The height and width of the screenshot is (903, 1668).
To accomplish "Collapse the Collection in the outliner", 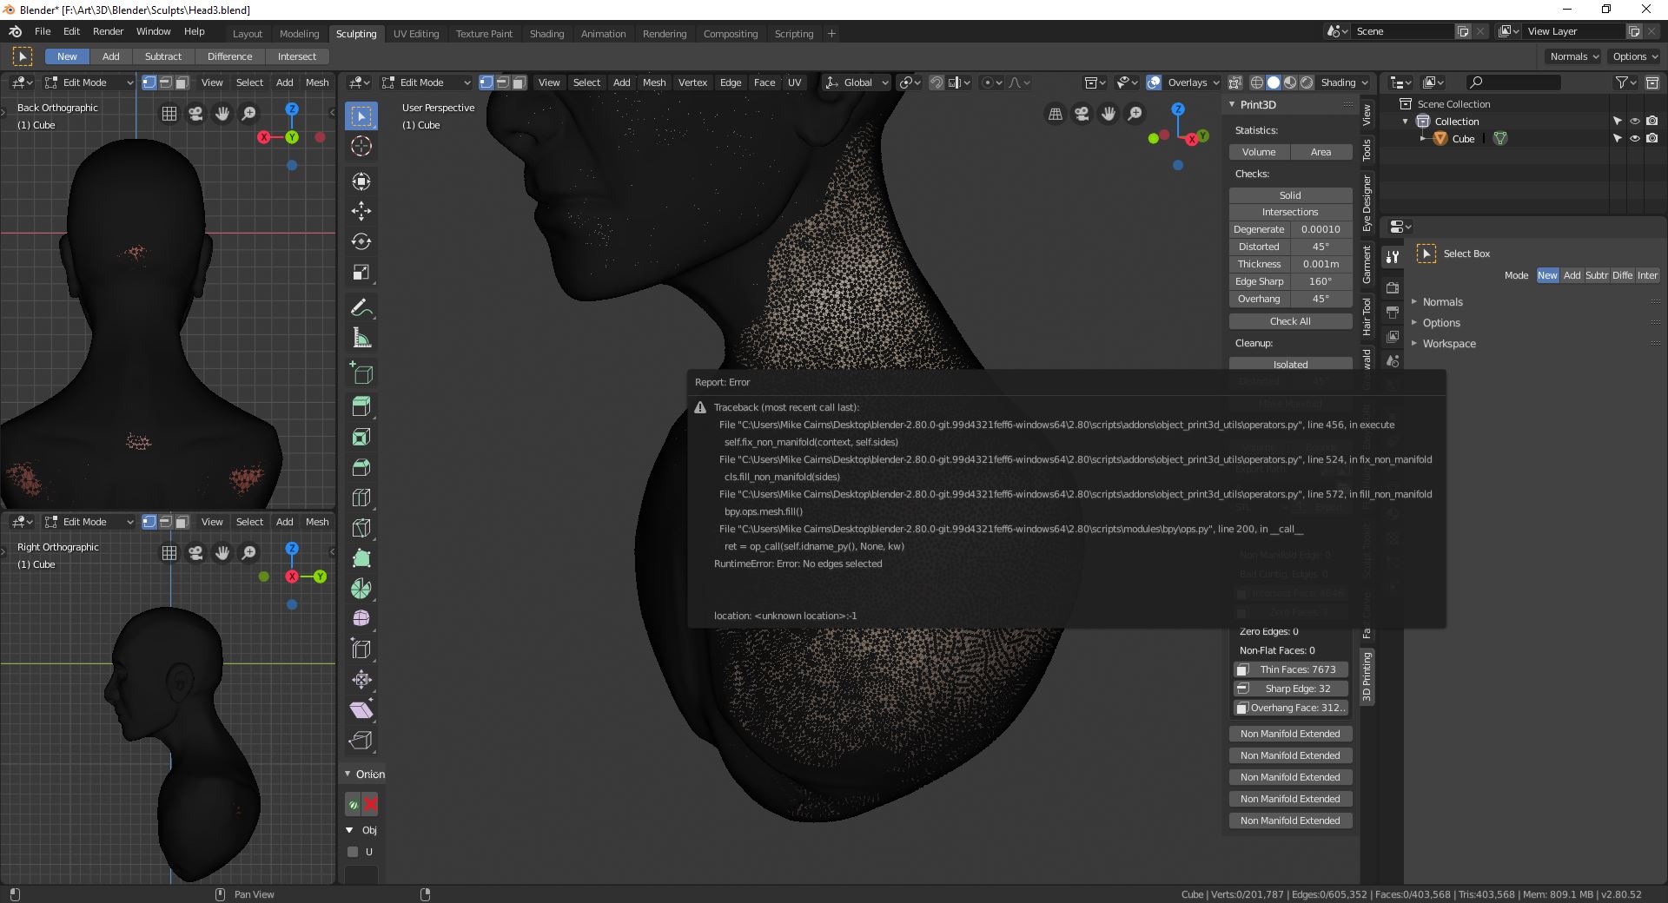I will pos(1406,121).
